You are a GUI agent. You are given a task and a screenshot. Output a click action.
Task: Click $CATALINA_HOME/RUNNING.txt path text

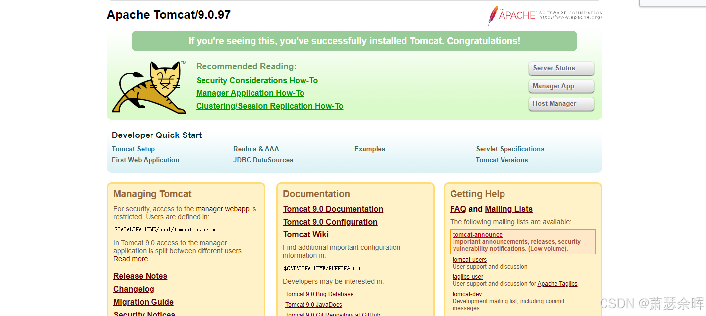pyautogui.click(x=322, y=268)
